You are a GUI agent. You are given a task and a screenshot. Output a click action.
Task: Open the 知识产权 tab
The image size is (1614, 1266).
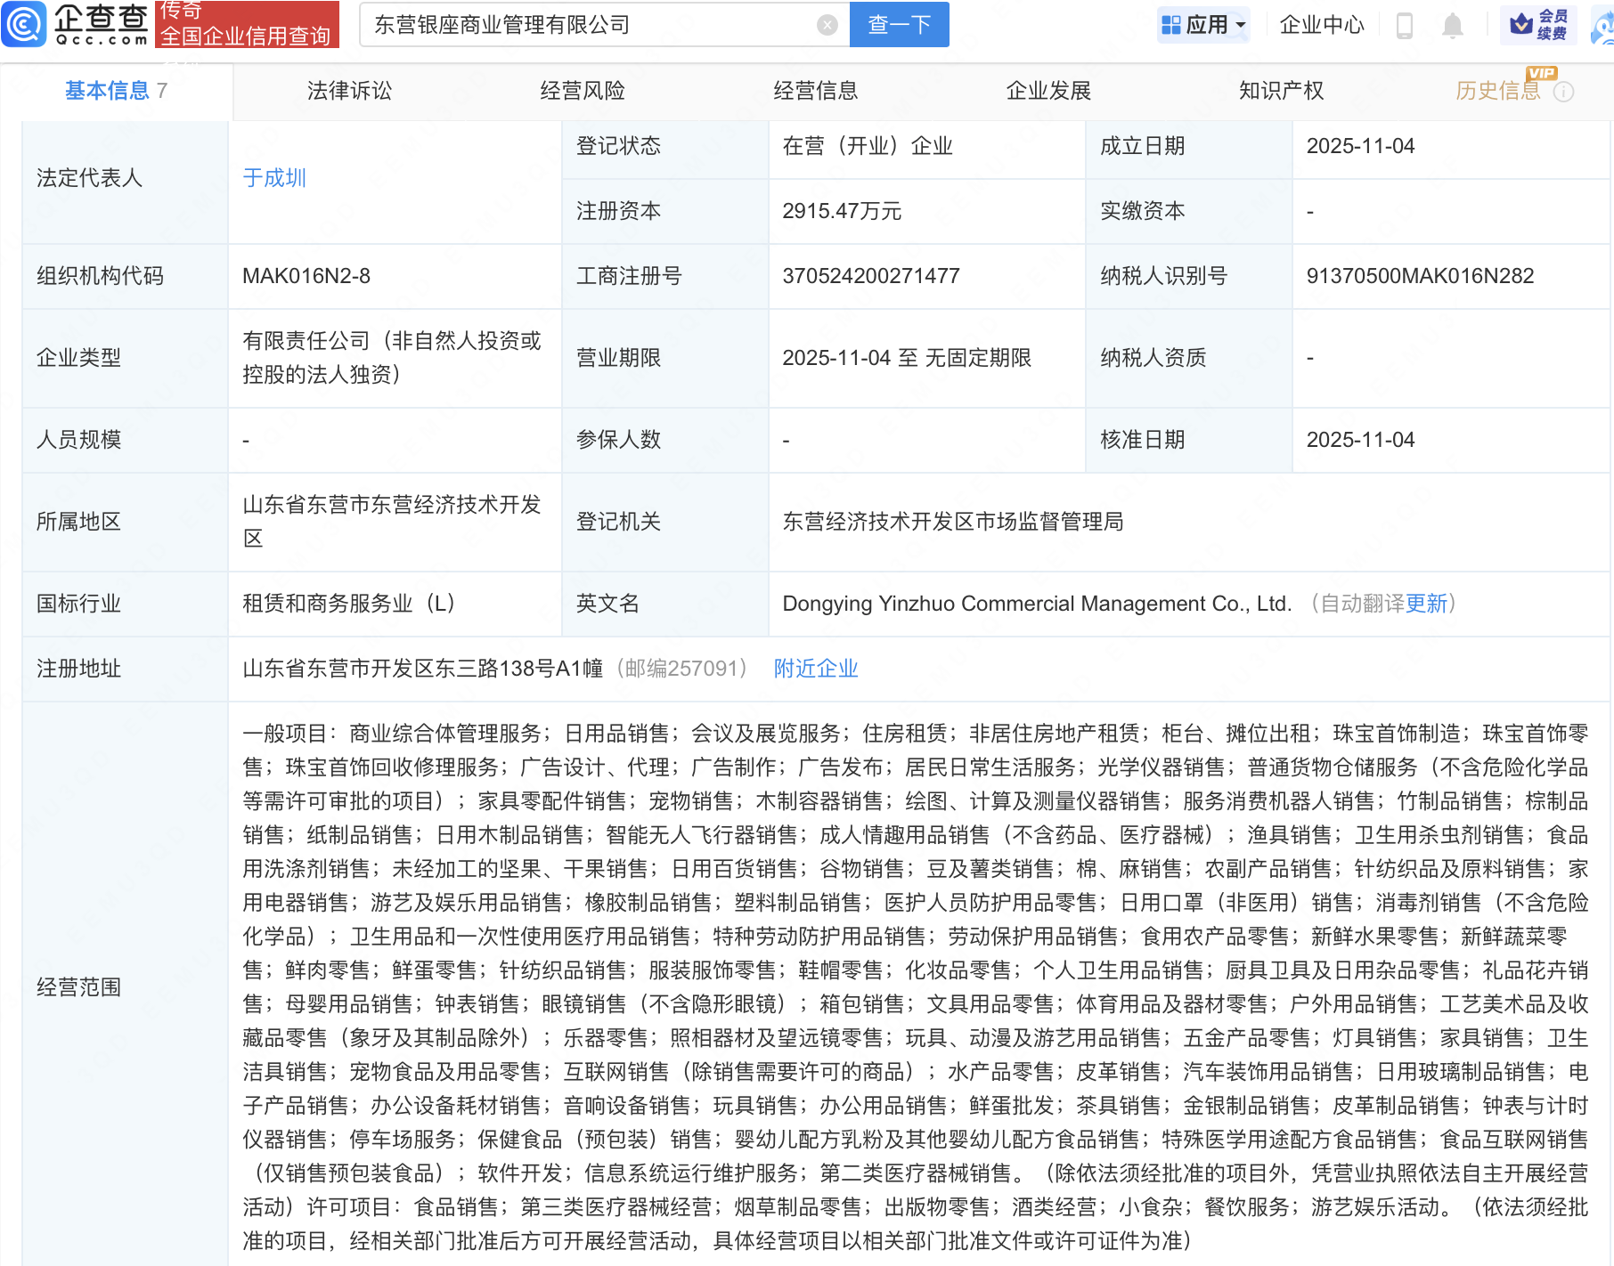(x=1281, y=91)
